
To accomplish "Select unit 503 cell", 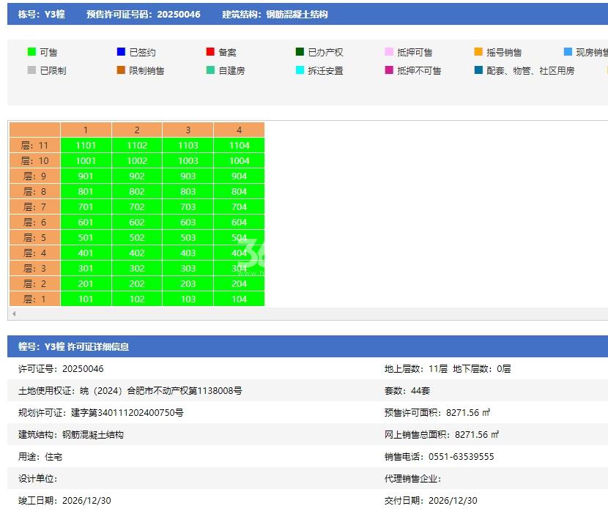I will coord(188,238).
